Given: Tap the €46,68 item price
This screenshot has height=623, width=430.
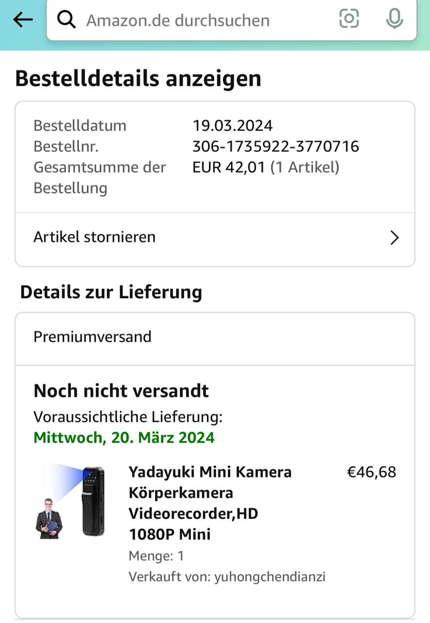Looking at the screenshot, I should 371,472.
